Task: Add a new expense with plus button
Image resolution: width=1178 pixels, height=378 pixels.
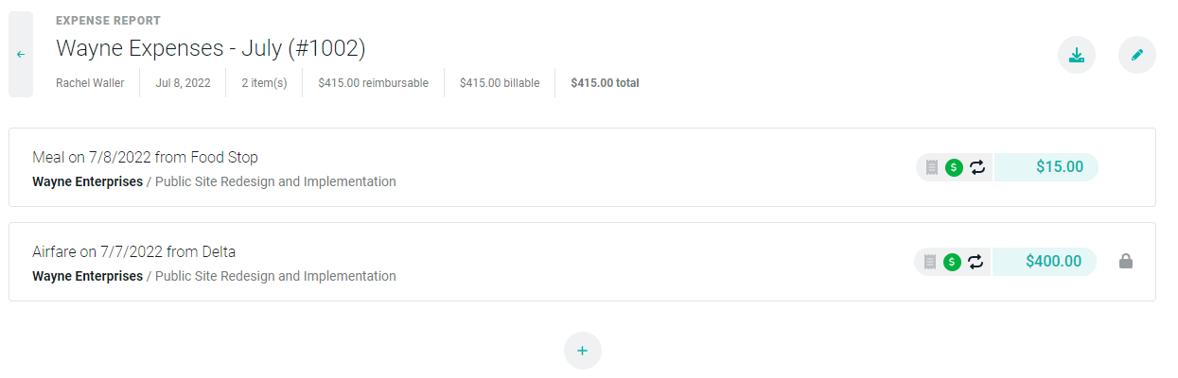Action: click(x=582, y=351)
